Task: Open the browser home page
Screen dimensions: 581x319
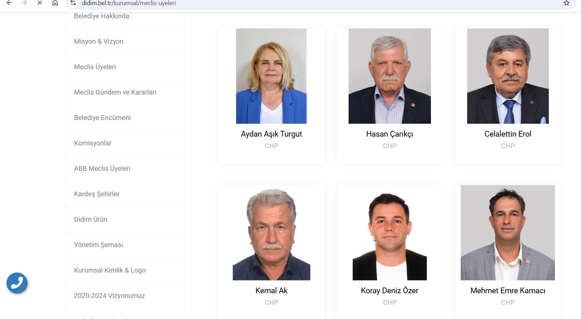Action: [x=55, y=3]
